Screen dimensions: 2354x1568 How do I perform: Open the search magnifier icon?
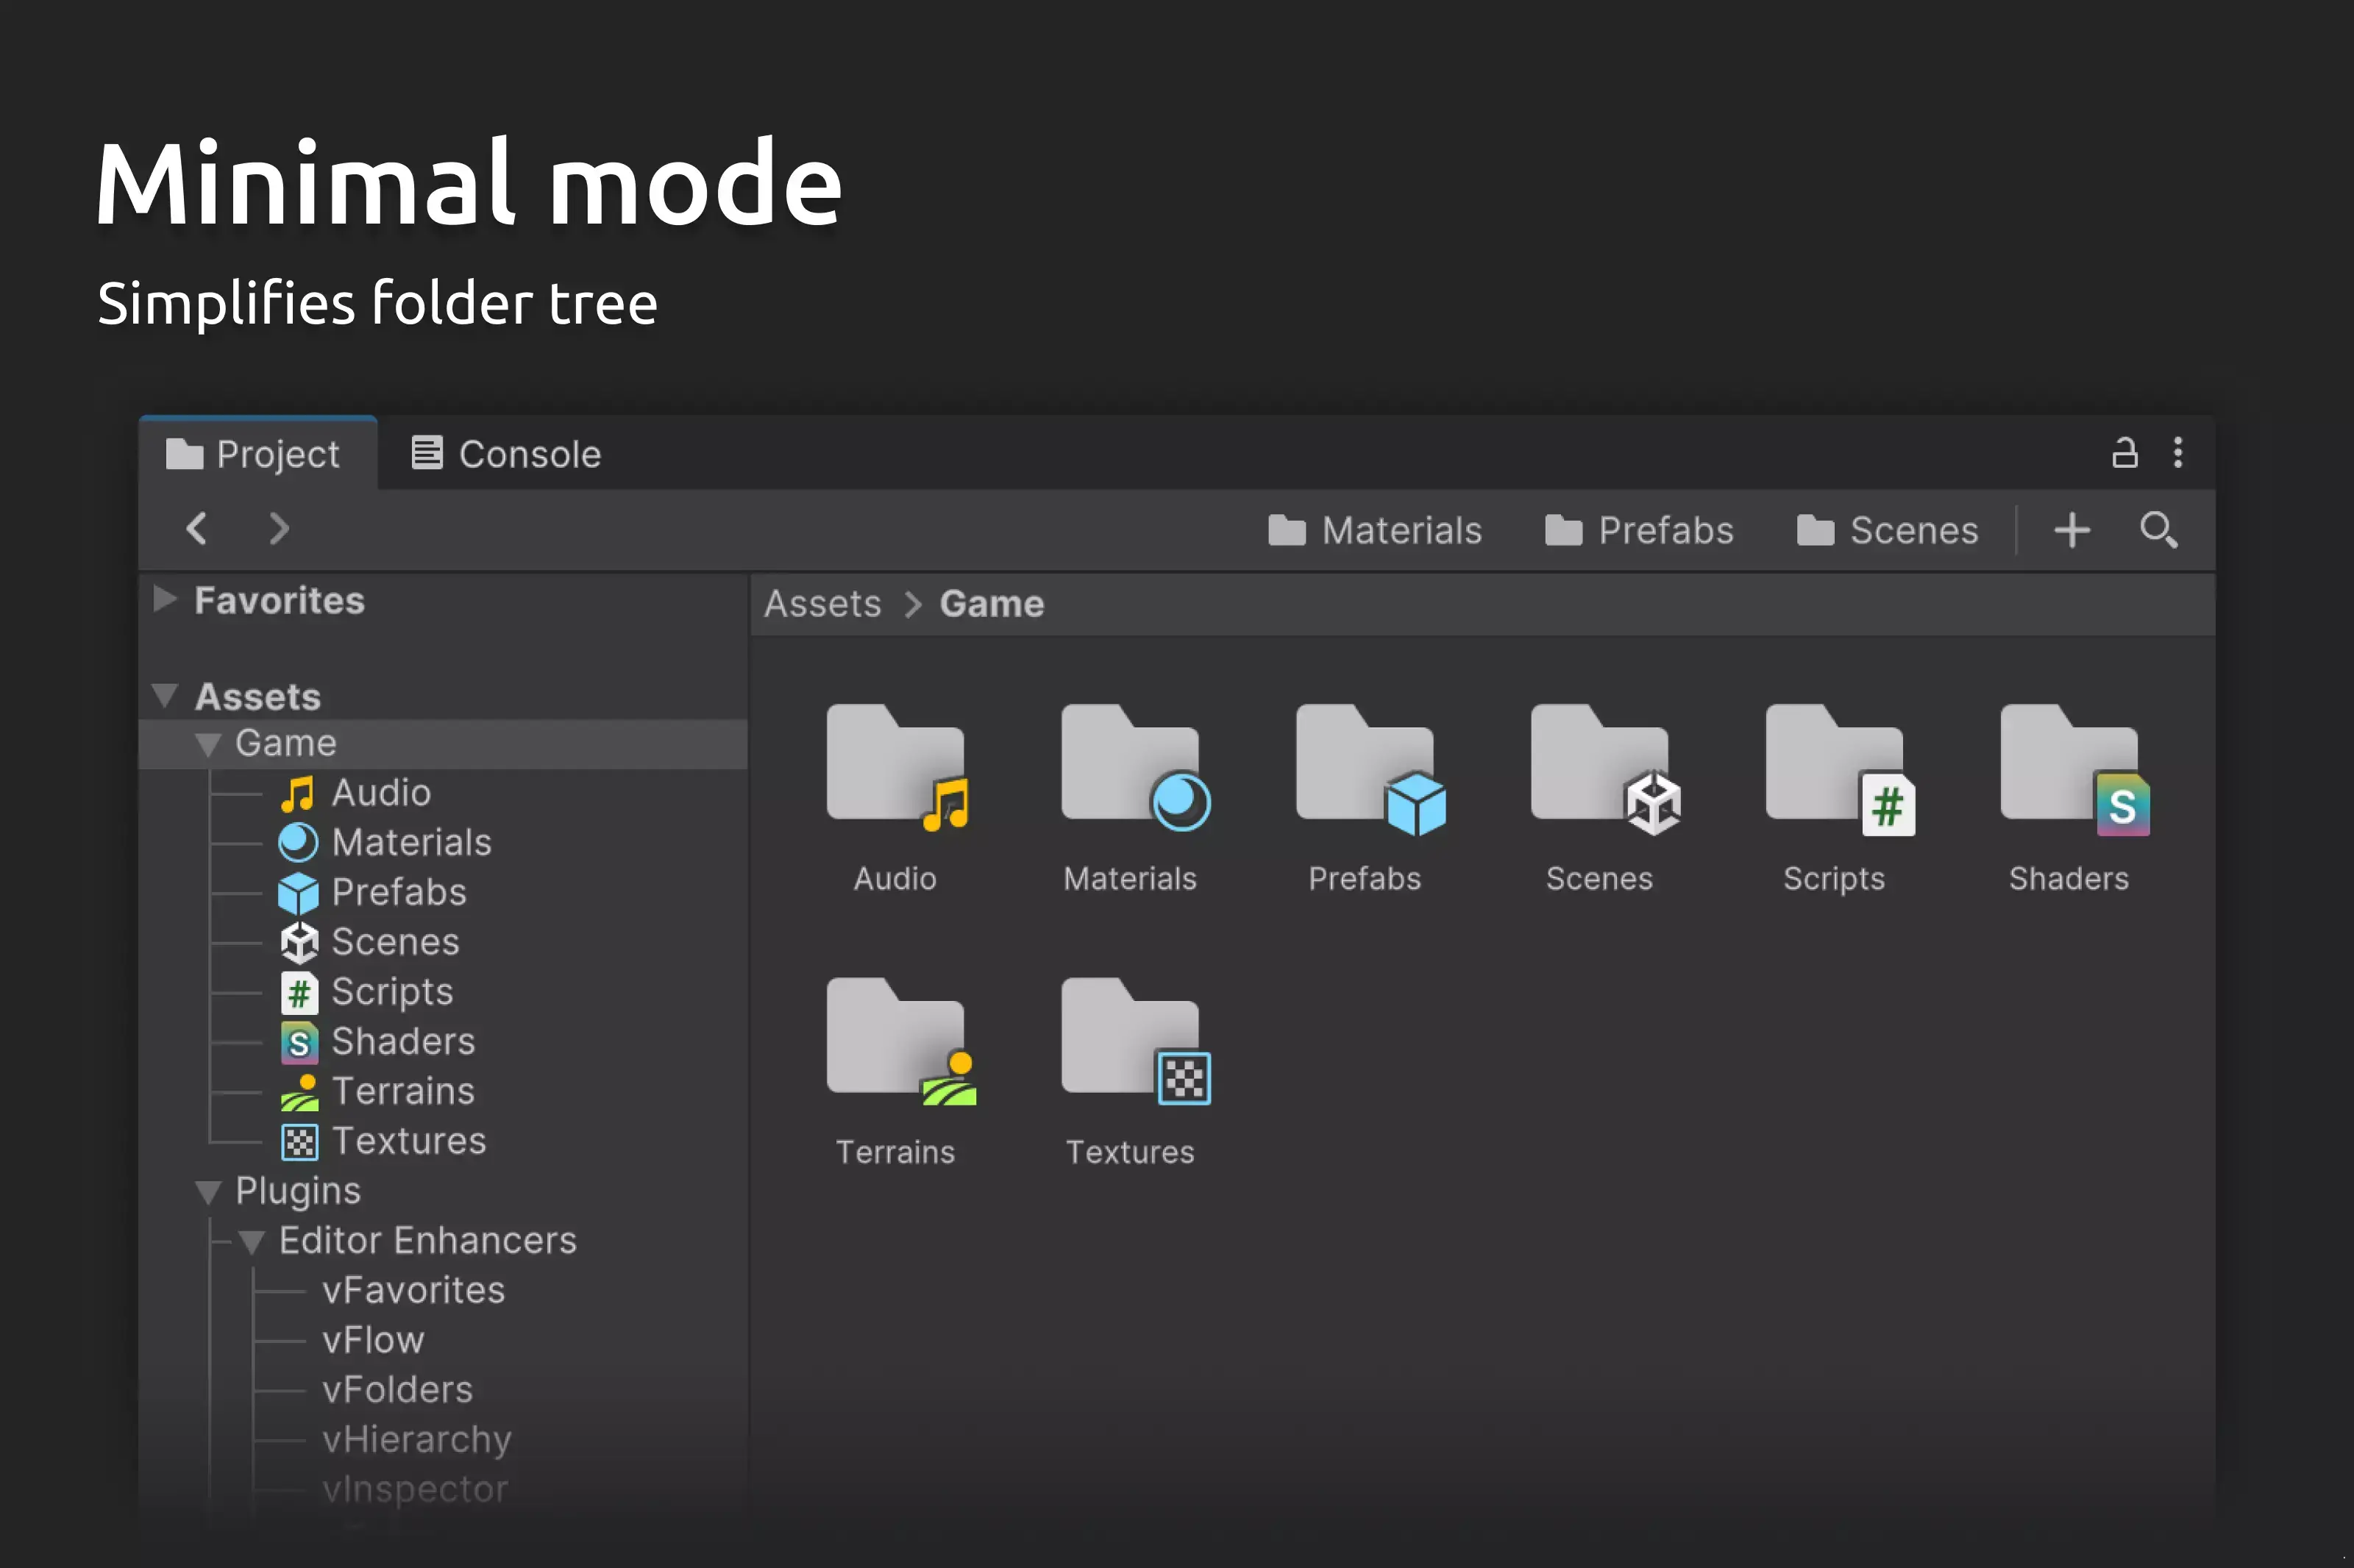coord(2158,530)
